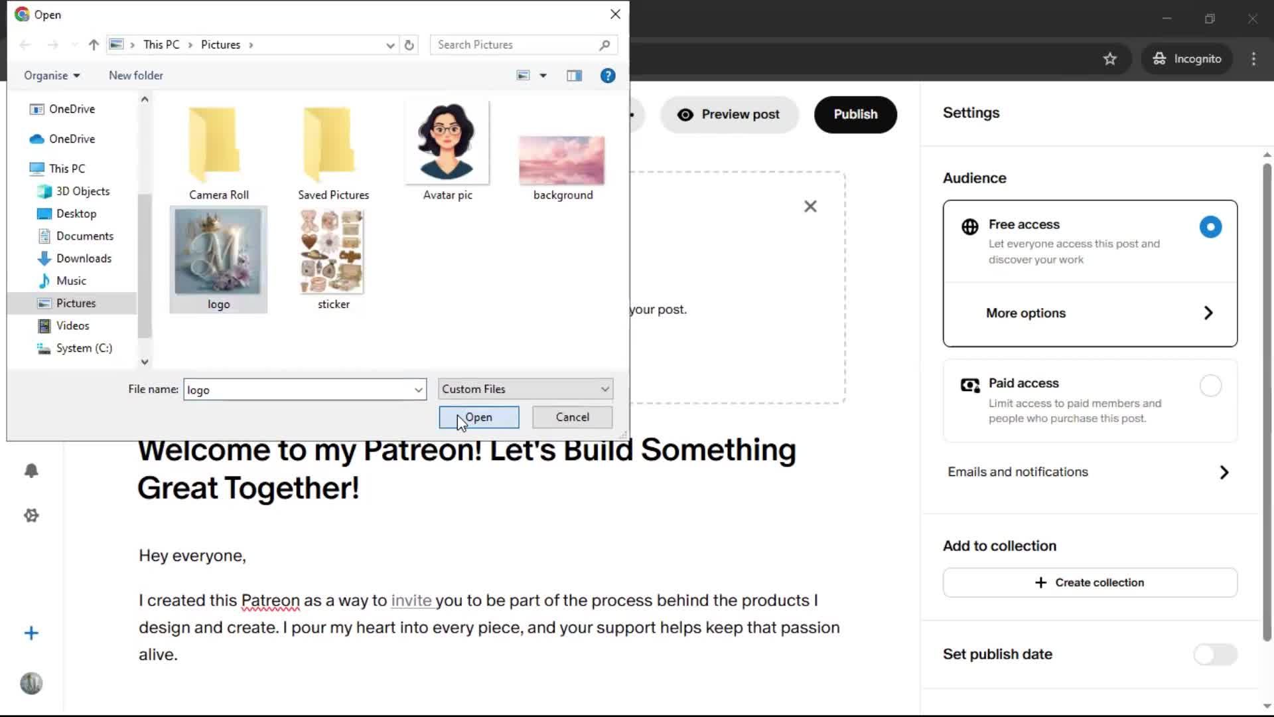This screenshot has height=717, width=1274.
Task: Click the search magnifier in Search Pictures
Action: click(604, 44)
